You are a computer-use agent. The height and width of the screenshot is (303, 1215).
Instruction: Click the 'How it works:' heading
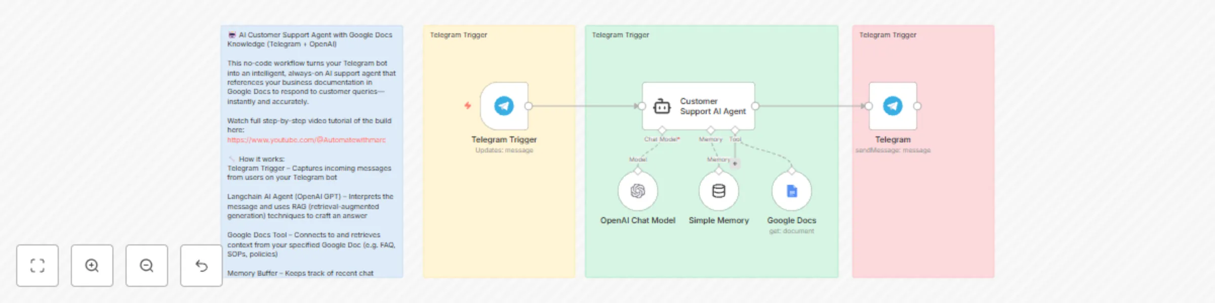coord(262,159)
